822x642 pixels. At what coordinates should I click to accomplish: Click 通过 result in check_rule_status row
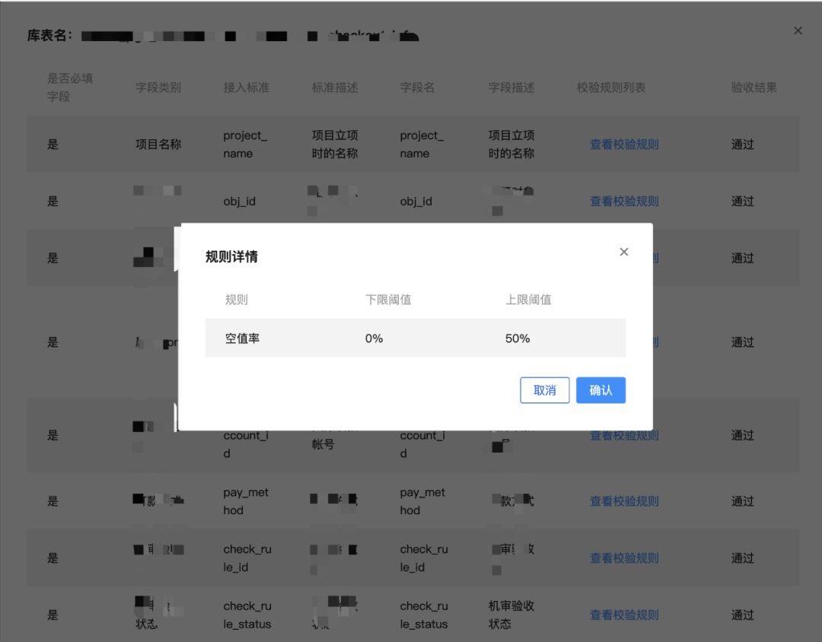(x=742, y=615)
